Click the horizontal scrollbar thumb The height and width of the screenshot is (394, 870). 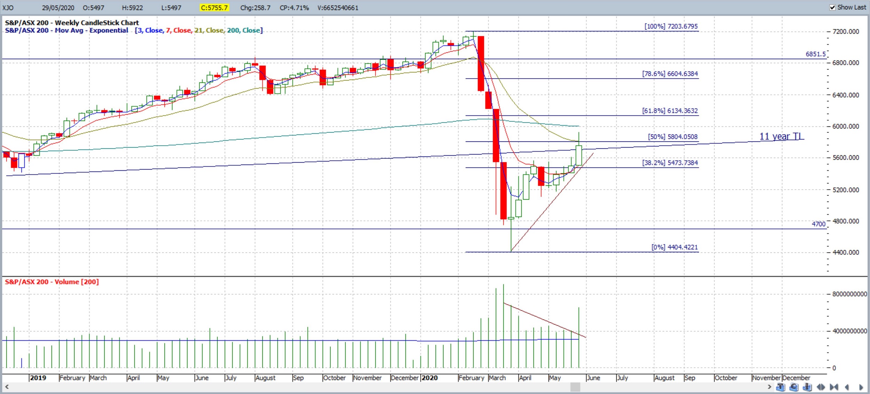point(575,387)
